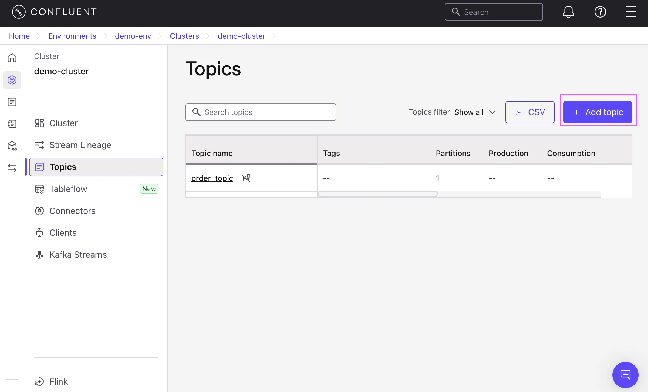Screen dimensions: 648x392
Task: Download topics as CSV
Action: point(530,112)
